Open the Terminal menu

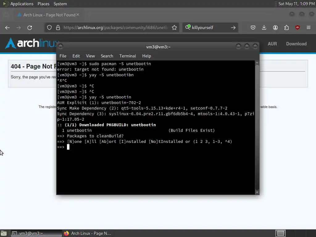click(x=127, y=56)
